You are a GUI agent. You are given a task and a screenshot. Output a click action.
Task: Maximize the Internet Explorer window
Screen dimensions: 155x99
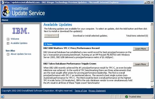coord(148,2)
